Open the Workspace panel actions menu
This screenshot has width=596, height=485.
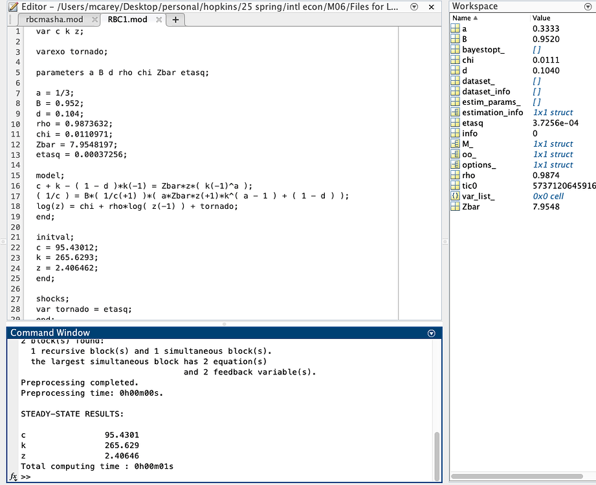[588, 7]
